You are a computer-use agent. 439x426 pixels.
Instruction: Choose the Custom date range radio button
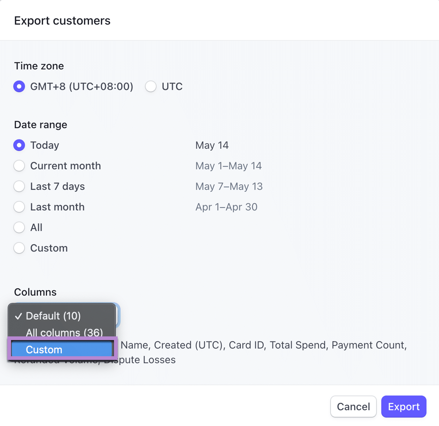[x=19, y=248]
